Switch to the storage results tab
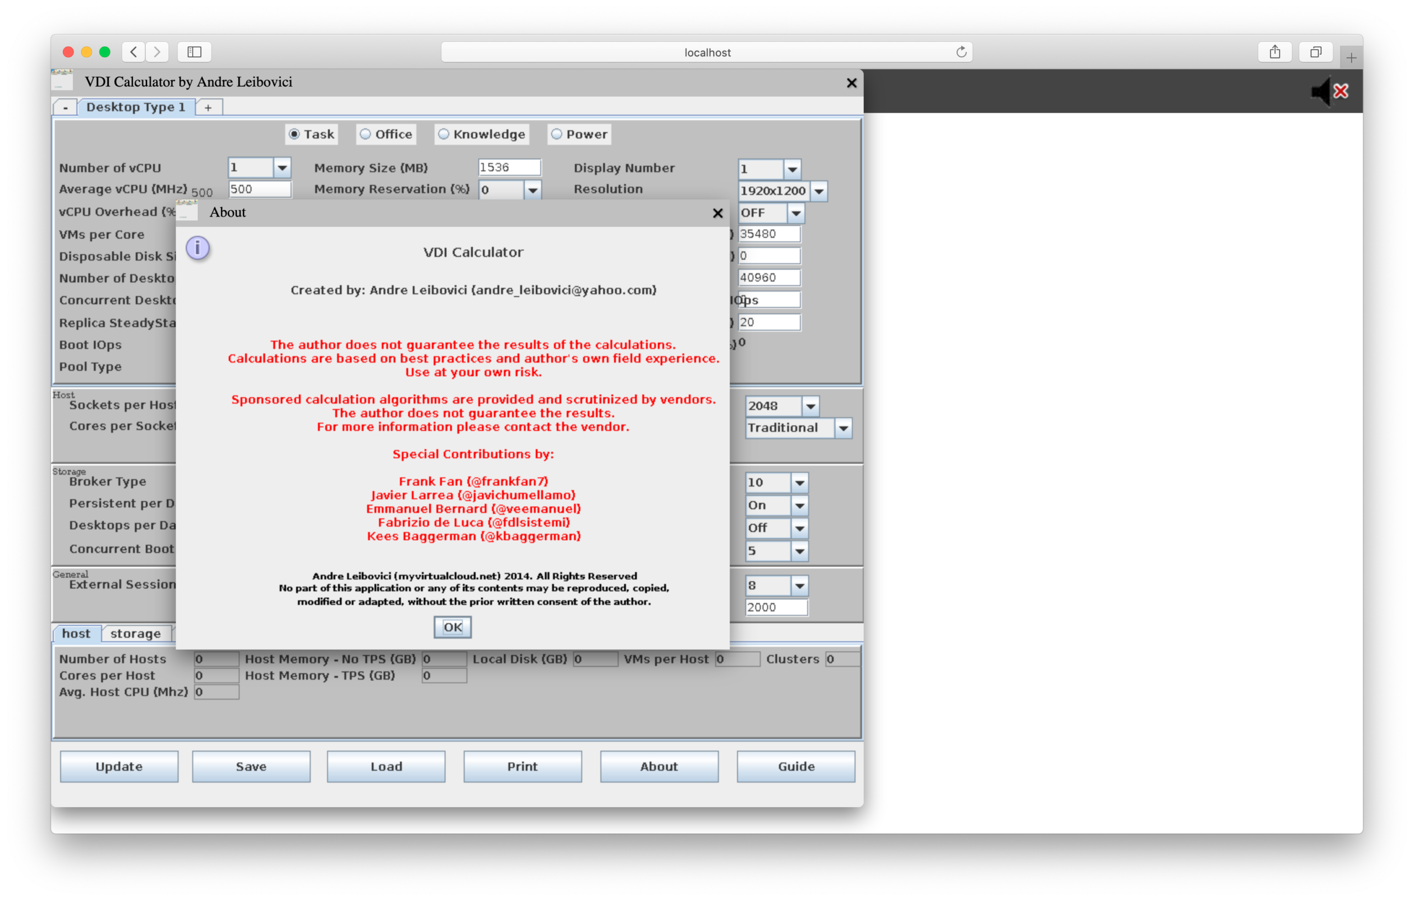 coord(136,634)
